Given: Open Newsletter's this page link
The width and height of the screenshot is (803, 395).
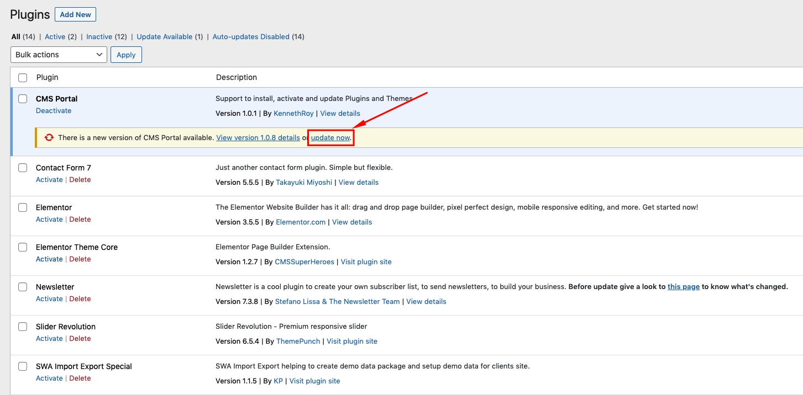Looking at the screenshot, I should click(683, 287).
